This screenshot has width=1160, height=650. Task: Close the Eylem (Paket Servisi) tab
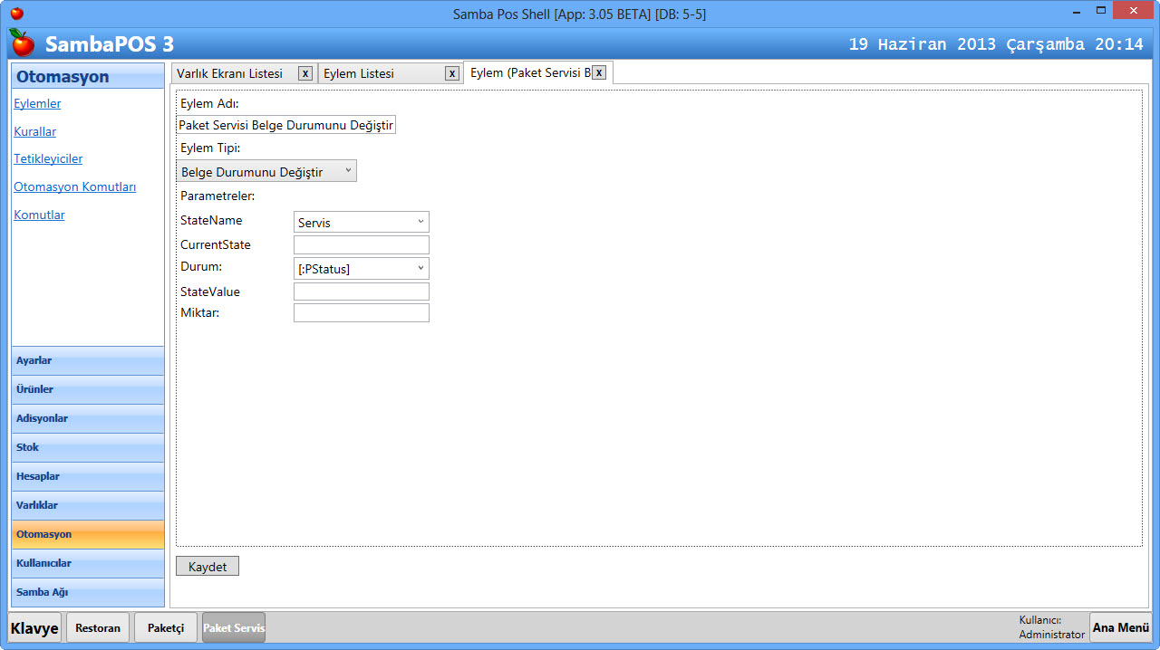click(x=599, y=72)
